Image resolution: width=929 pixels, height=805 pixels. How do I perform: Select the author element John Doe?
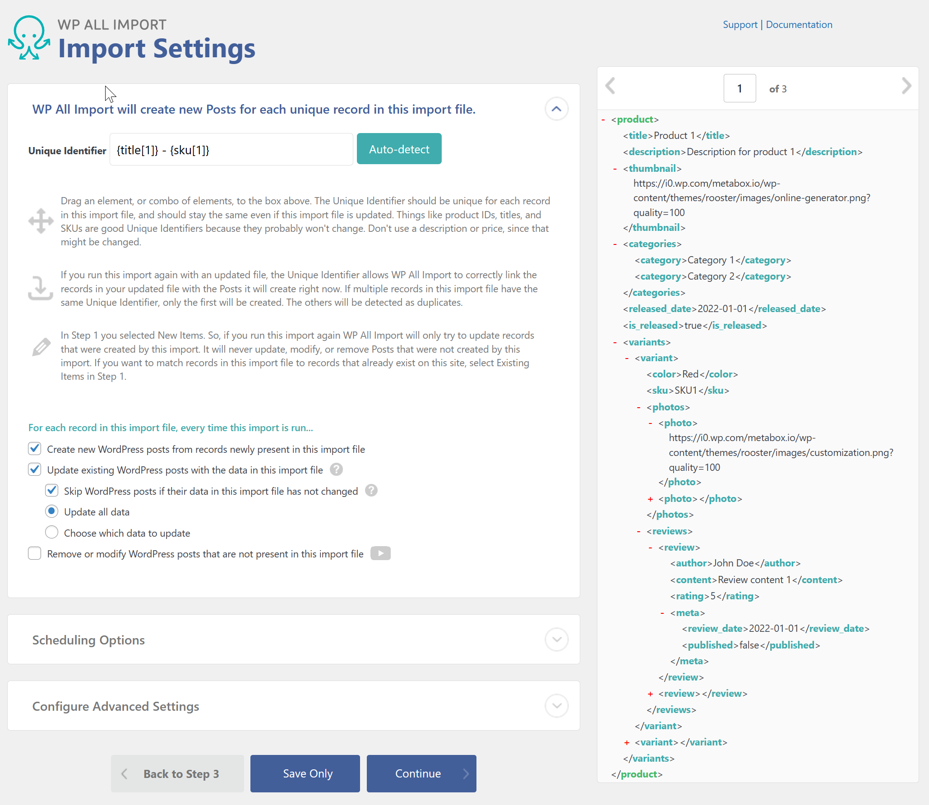(735, 563)
